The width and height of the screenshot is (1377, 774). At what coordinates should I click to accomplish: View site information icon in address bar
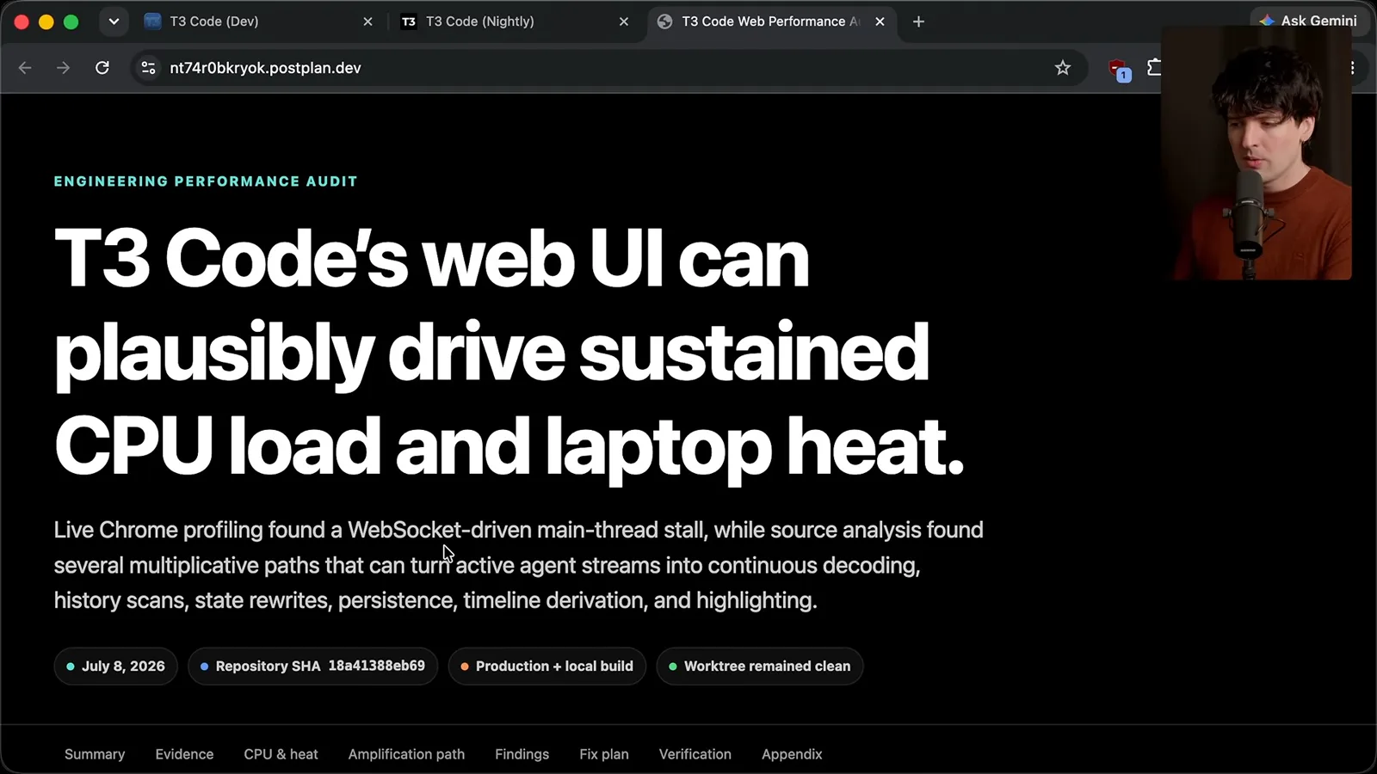pos(148,68)
